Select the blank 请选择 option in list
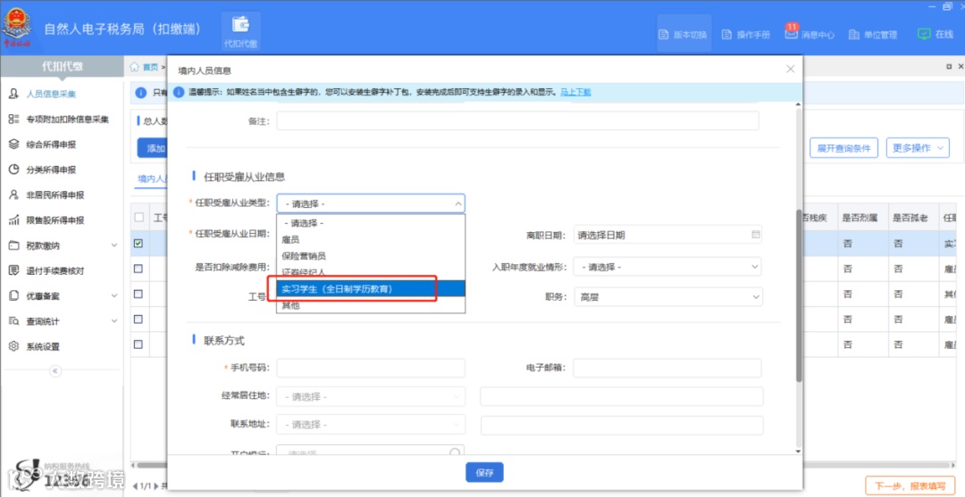The height and width of the screenshot is (497, 965). 371,223
